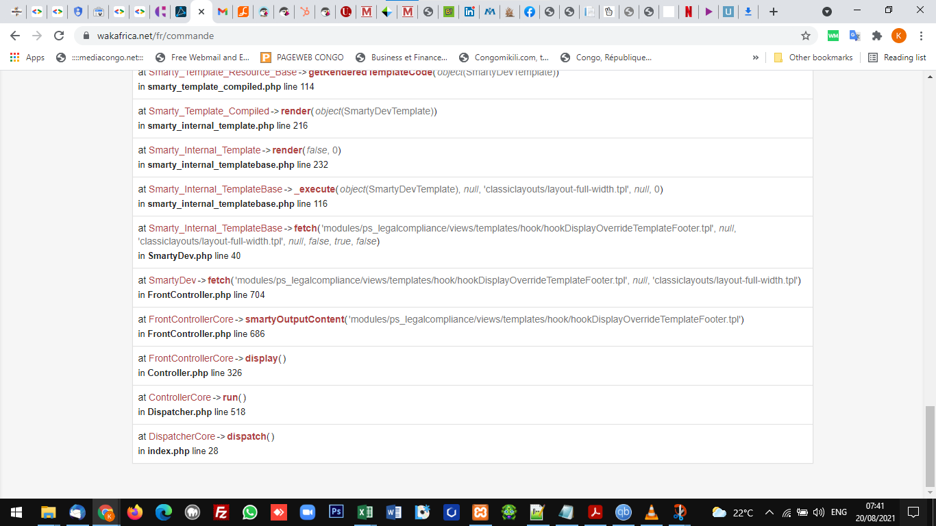Switch to the first browser tab
Screen dimensions: 936x526
(16, 12)
